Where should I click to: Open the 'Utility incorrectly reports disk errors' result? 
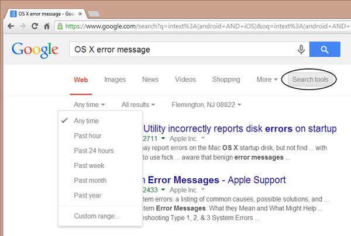coord(240,129)
